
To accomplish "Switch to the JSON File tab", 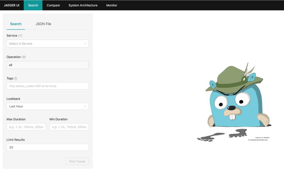I will [43, 24].
